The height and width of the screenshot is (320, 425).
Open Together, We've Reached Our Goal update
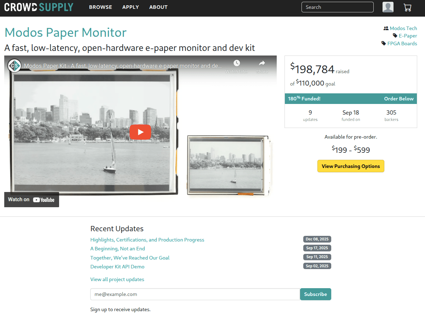[130, 258]
